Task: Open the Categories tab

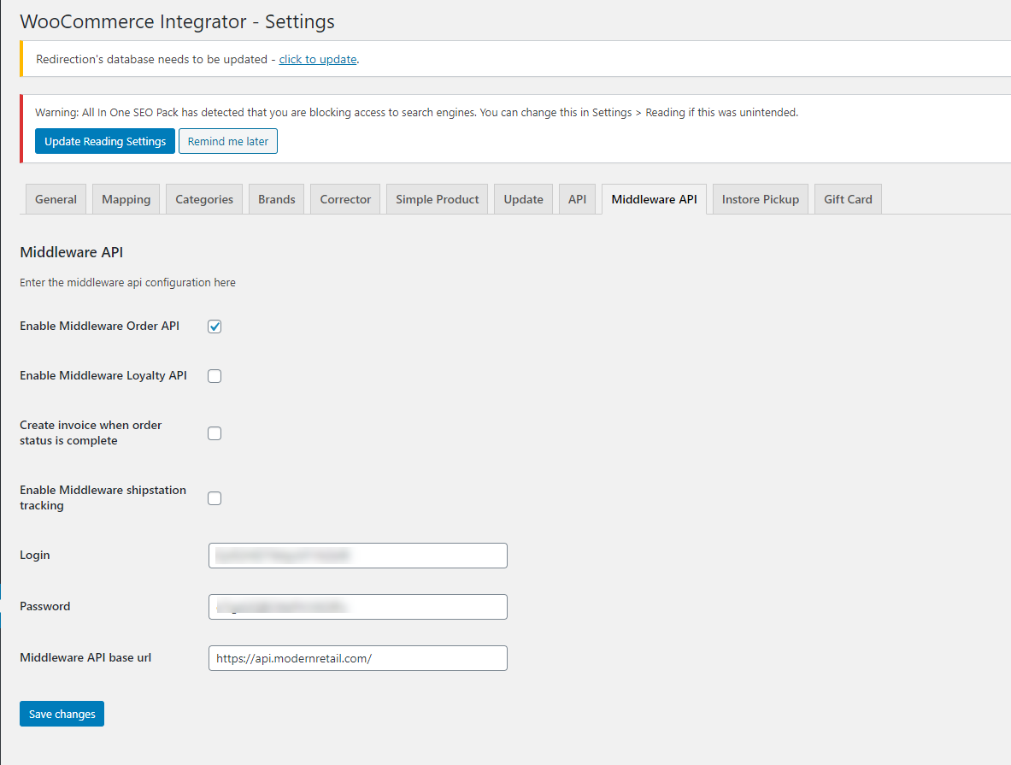Action: [x=203, y=199]
